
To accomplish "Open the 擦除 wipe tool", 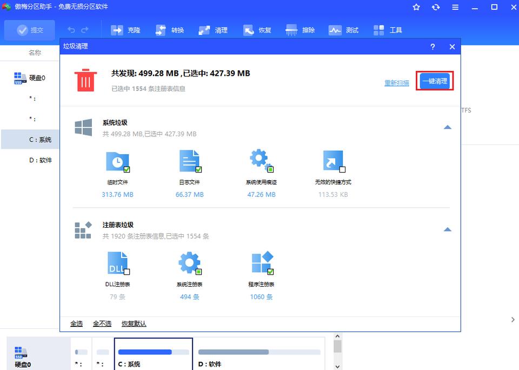I will click(301, 30).
